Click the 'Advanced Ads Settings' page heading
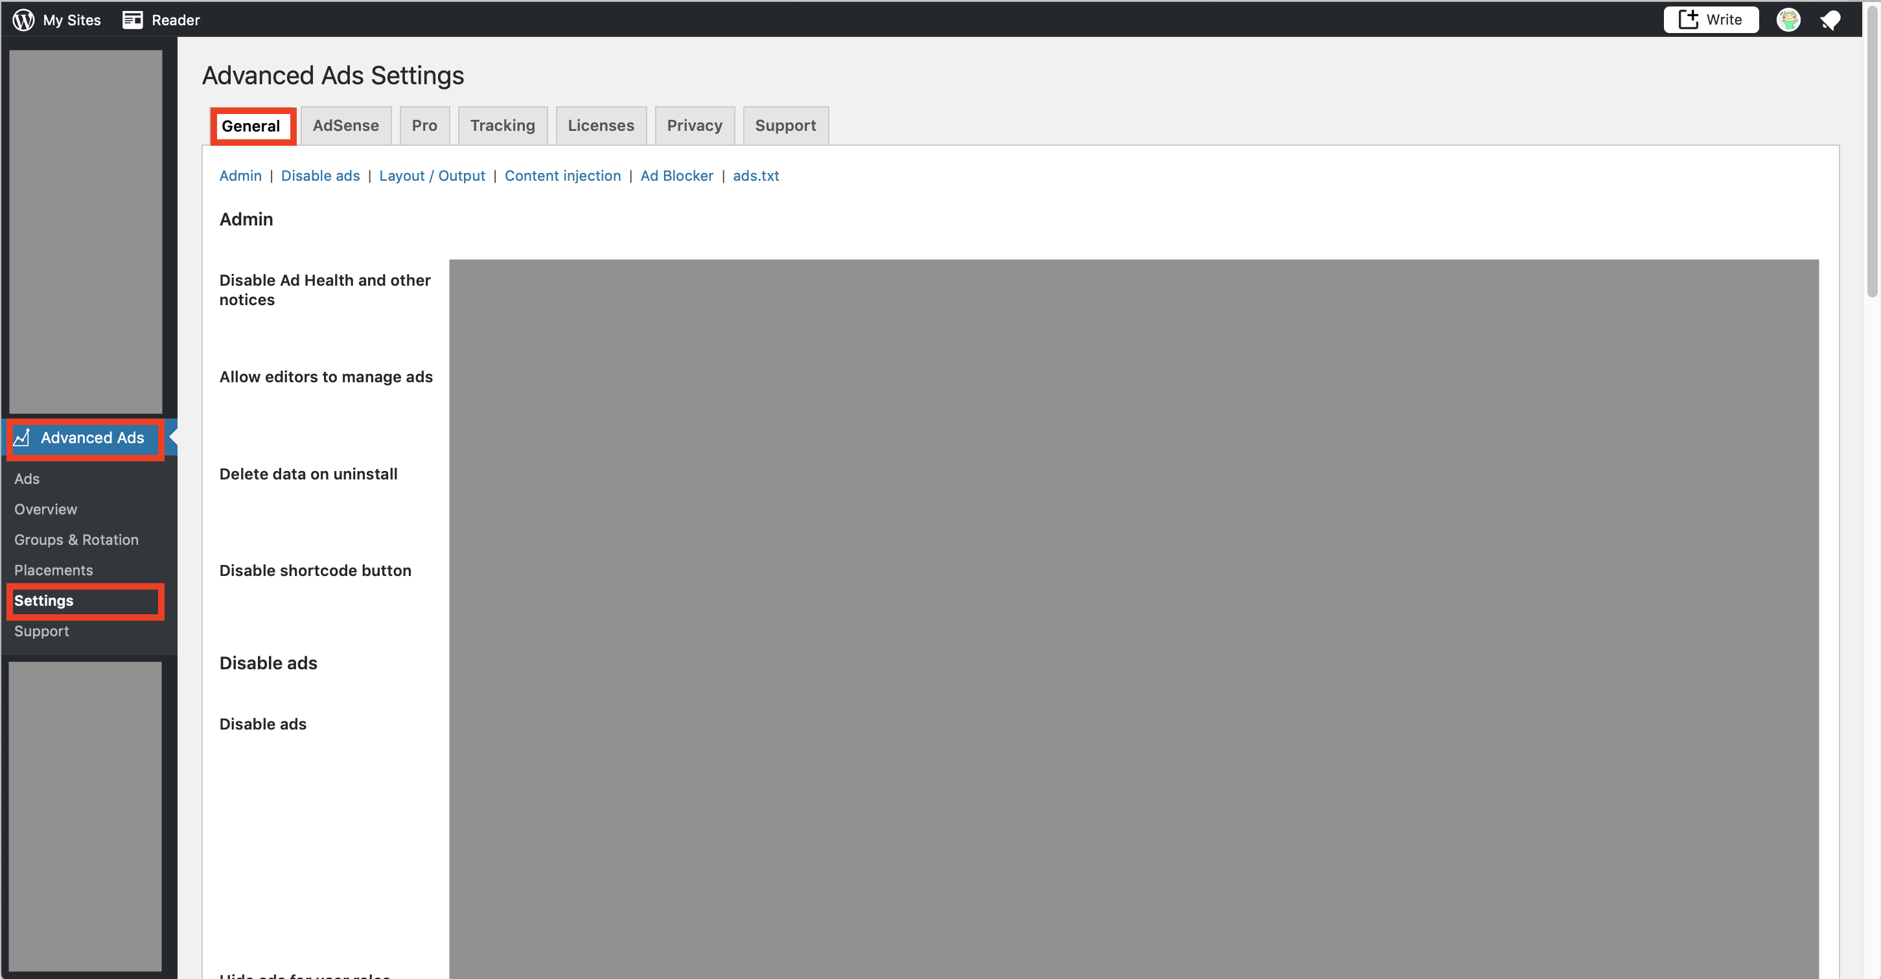 [x=333, y=75]
